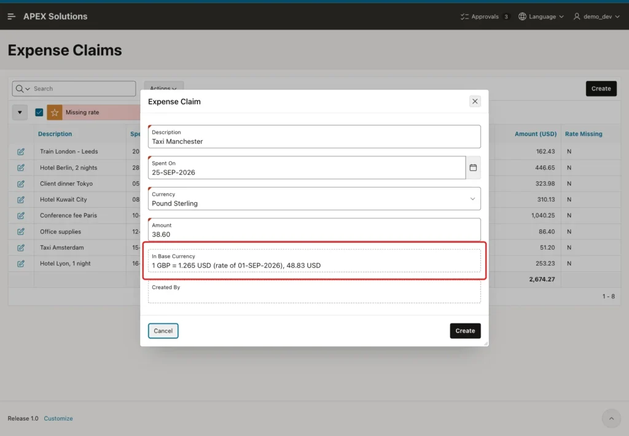Edit the Hotel Berlin, 2 nights row
629x436 pixels.
tap(21, 168)
